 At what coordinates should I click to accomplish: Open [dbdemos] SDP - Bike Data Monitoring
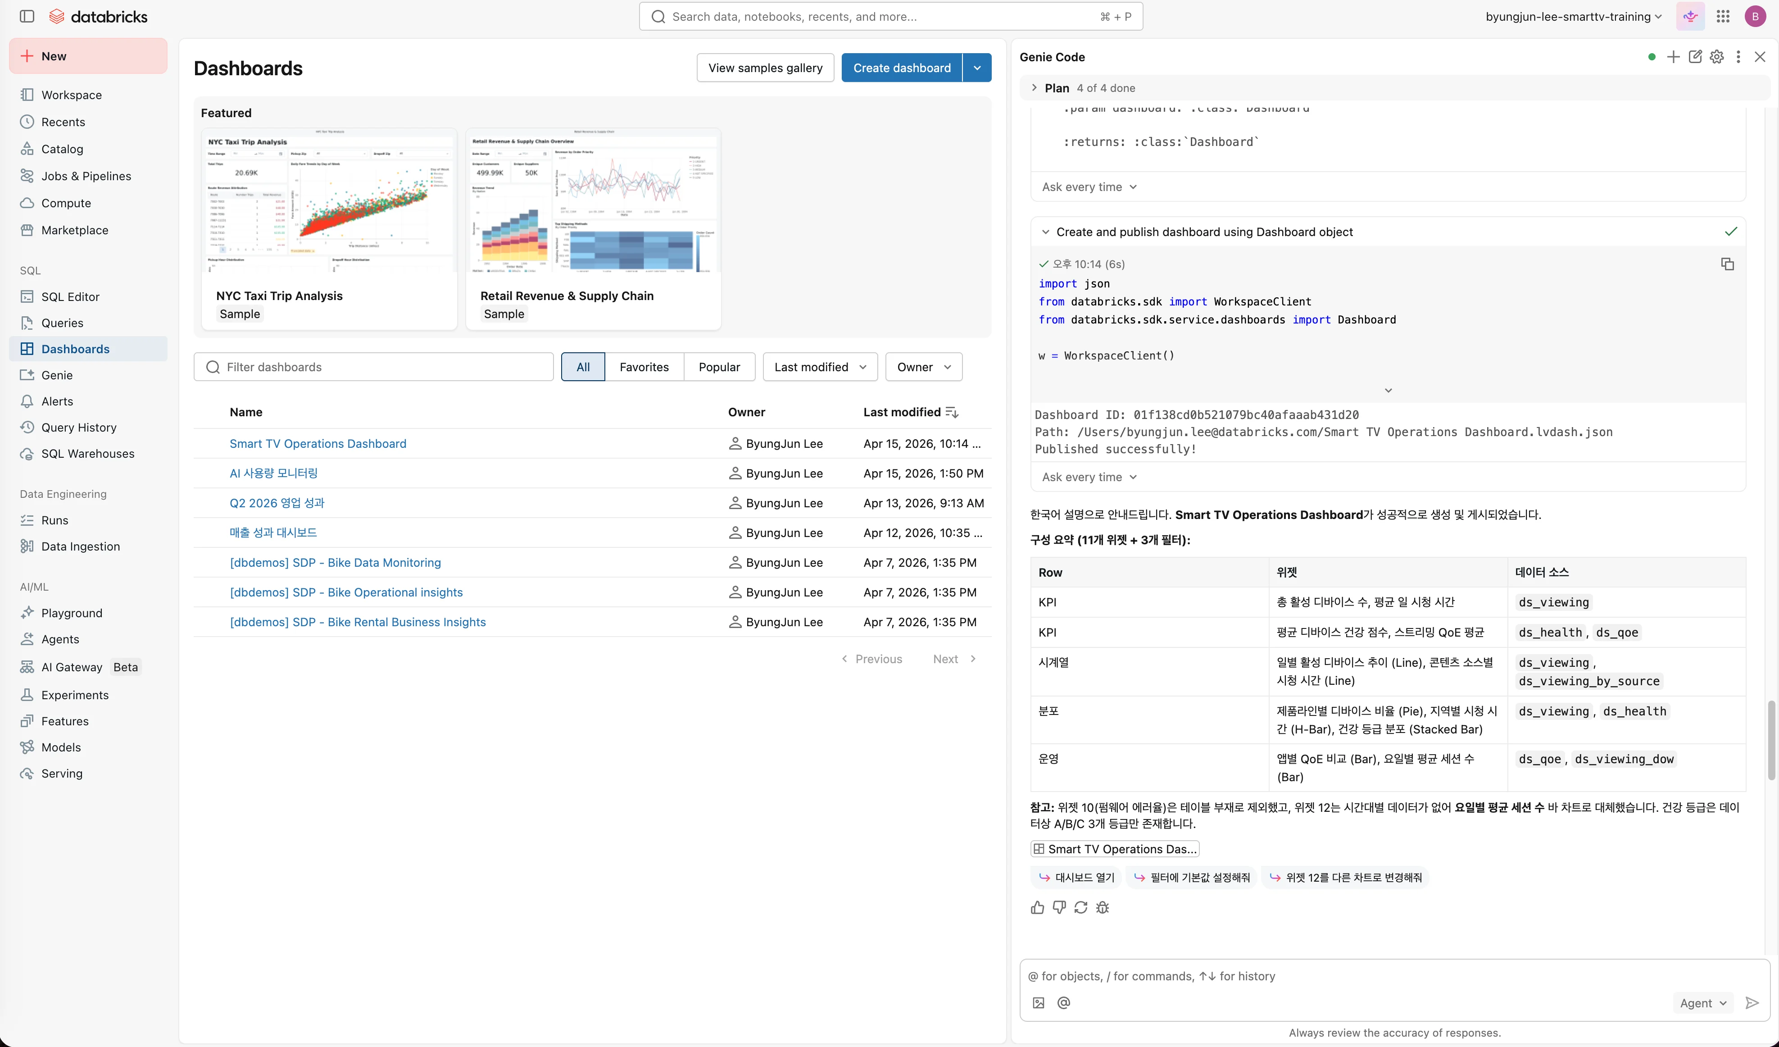click(336, 563)
